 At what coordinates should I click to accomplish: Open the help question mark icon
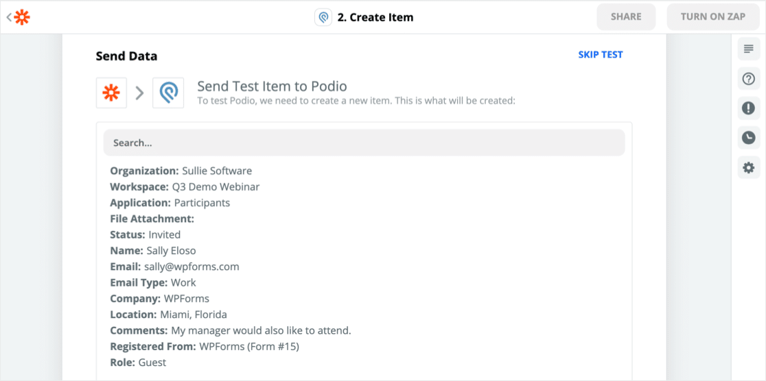pyautogui.click(x=748, y=79)
